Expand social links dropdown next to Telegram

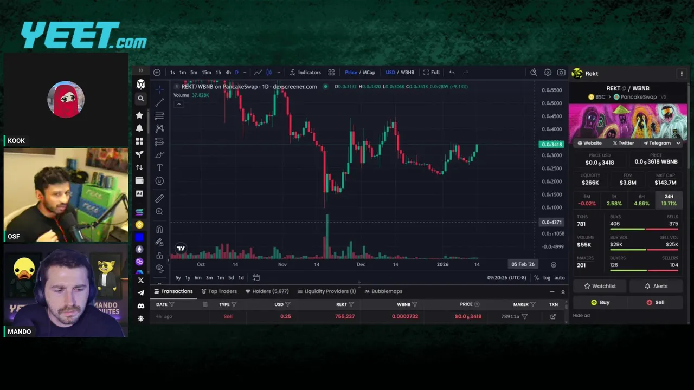678,143
